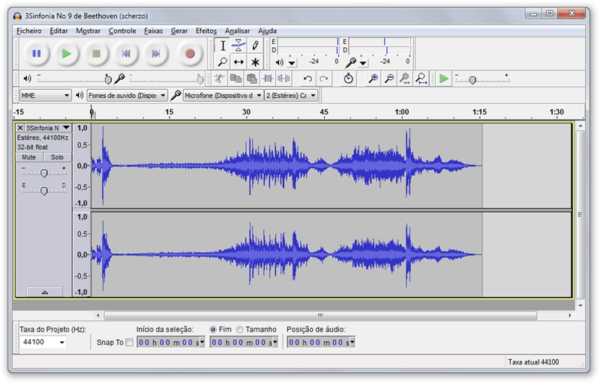Open the MME audio host dropdown
This screenshot has width=600, height=384.
click(x=45, y=96)
